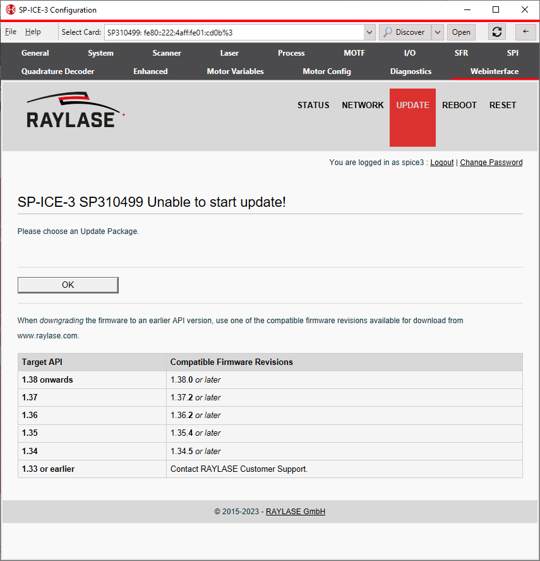The height and width of the screenshot is (561, 540).
Task: Select the UPDATE page
Action: tap(413, 118)
